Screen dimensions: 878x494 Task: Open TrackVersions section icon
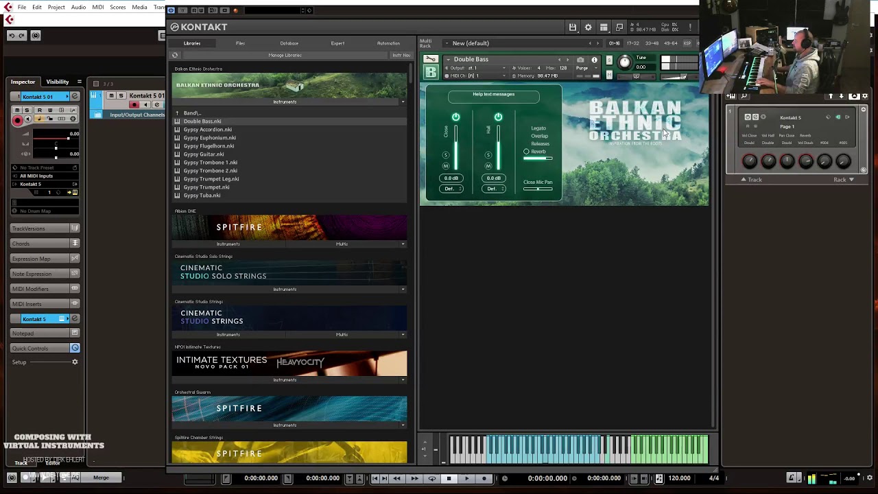coord(75,228)
